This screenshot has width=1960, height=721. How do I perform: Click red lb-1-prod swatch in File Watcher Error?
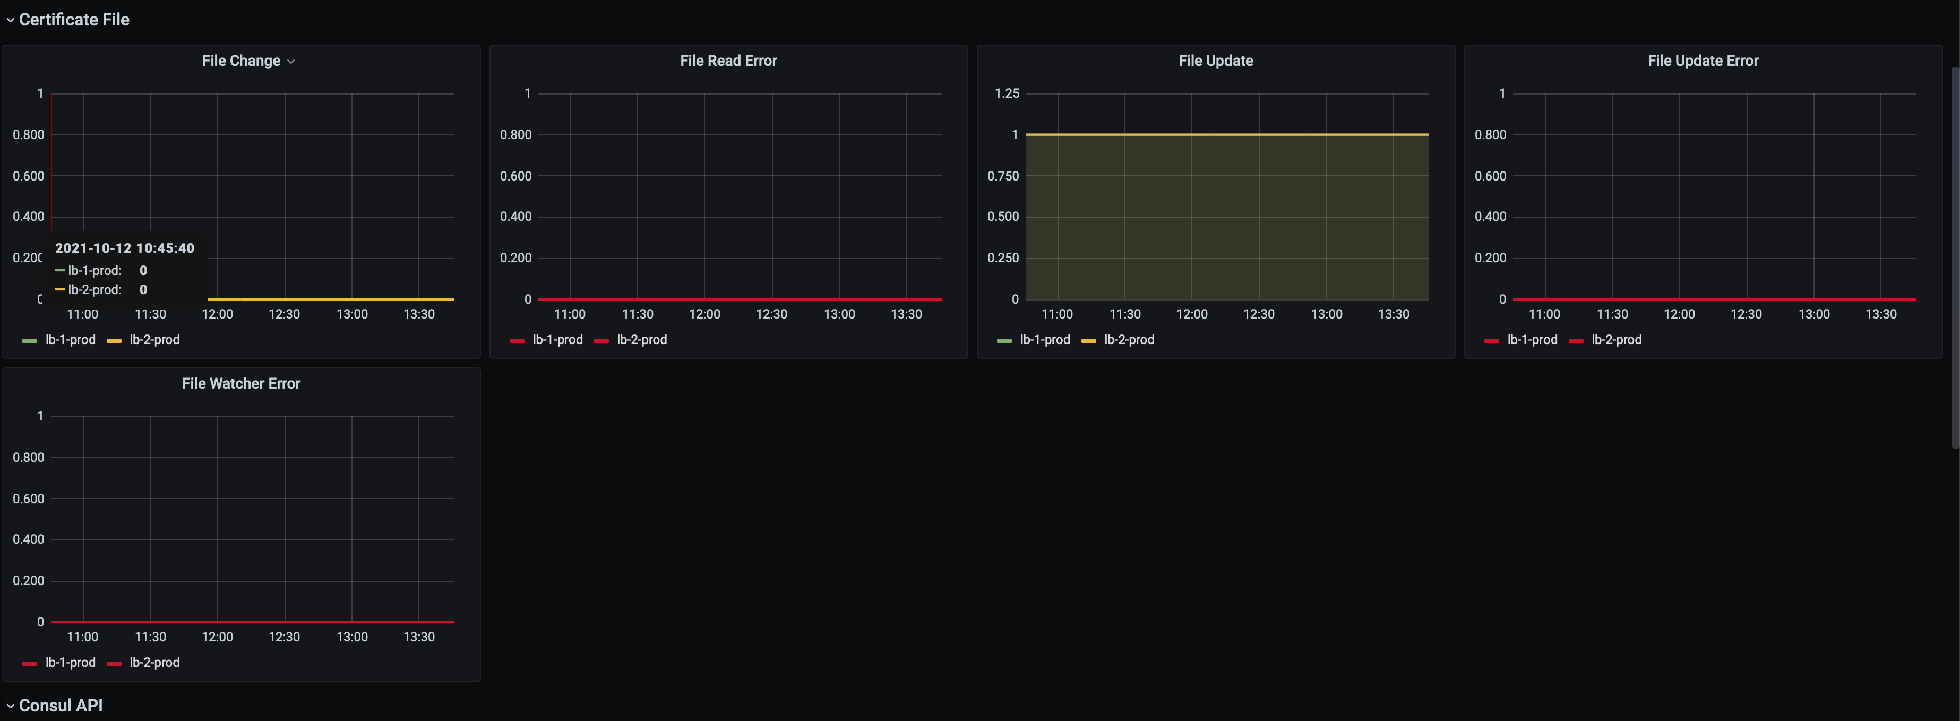coord(30,663)
